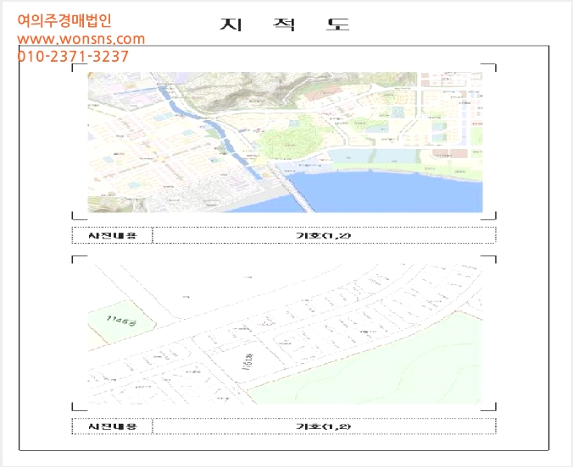Click the page title 지 적 도

285,24
